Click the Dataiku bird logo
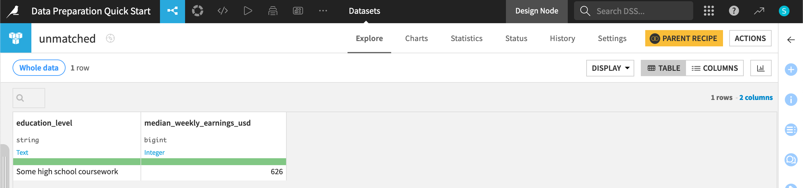This screenshot has height=188, width=803. coord(13,11)
